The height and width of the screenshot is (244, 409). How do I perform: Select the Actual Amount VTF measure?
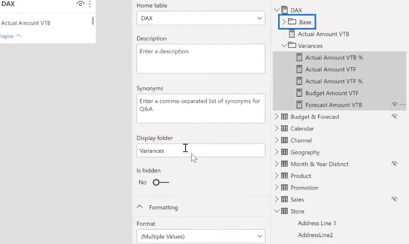point(331,69)
